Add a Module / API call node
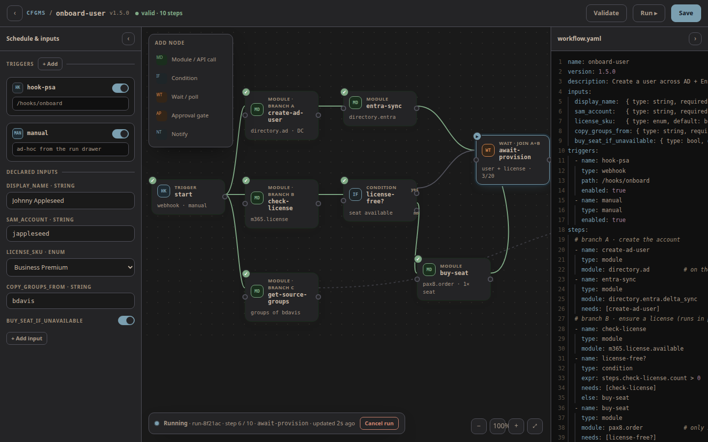708x442 pixels. [191, 59]
